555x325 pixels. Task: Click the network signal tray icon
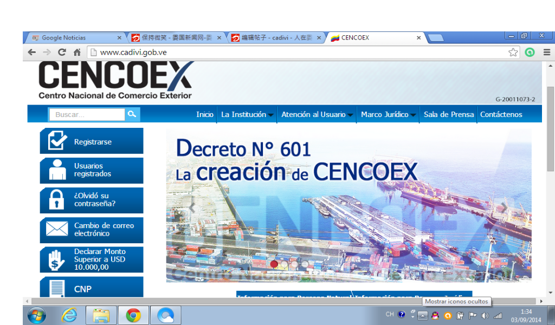point(498,315)
